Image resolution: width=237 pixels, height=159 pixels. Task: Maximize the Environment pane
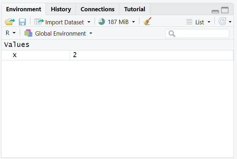click(x=225, y=10)
